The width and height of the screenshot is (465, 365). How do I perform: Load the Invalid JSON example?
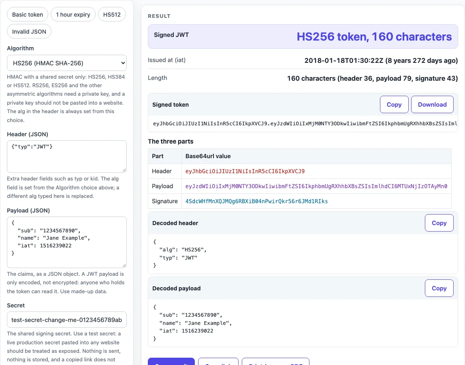[29, 32]
